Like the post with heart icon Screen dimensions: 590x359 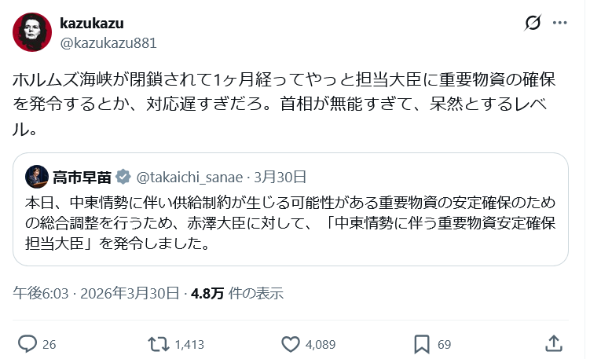tap(291, 343)
